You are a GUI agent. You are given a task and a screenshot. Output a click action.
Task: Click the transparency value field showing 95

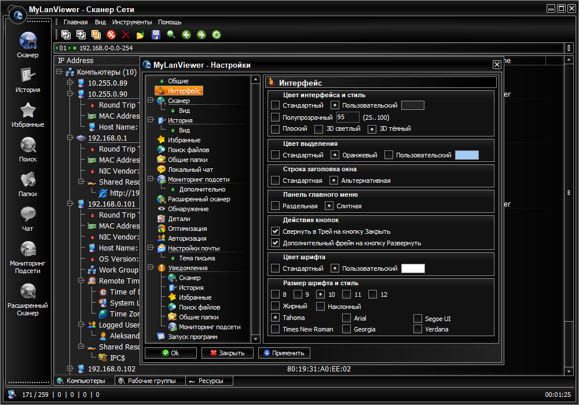347,117
